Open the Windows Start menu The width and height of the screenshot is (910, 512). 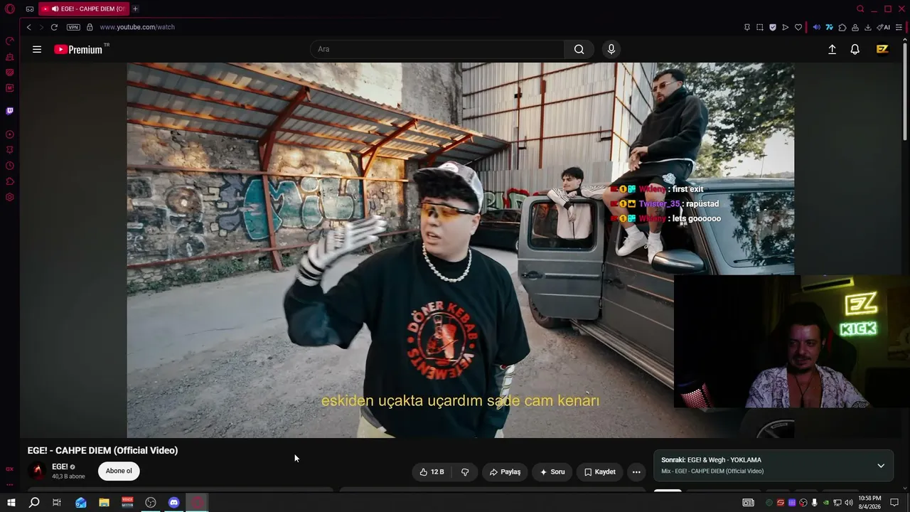click(11, 503)
